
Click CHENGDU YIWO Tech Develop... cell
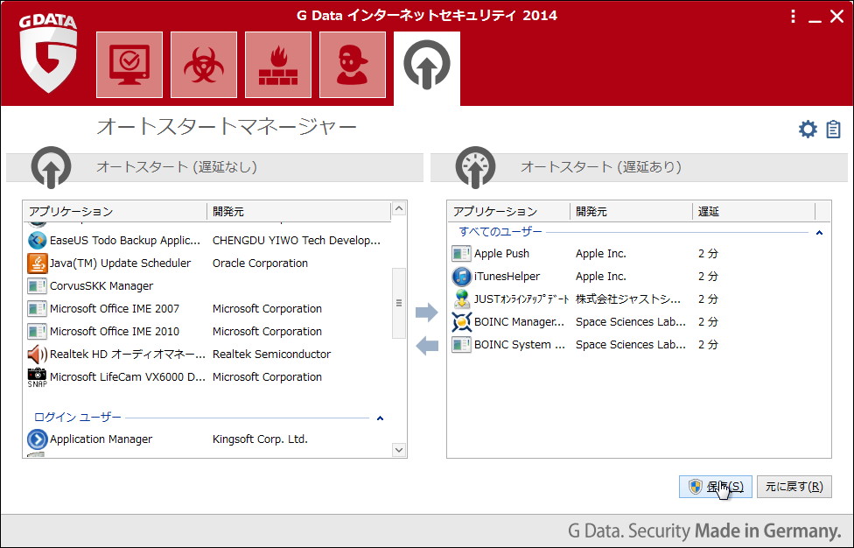coord(297,240)
